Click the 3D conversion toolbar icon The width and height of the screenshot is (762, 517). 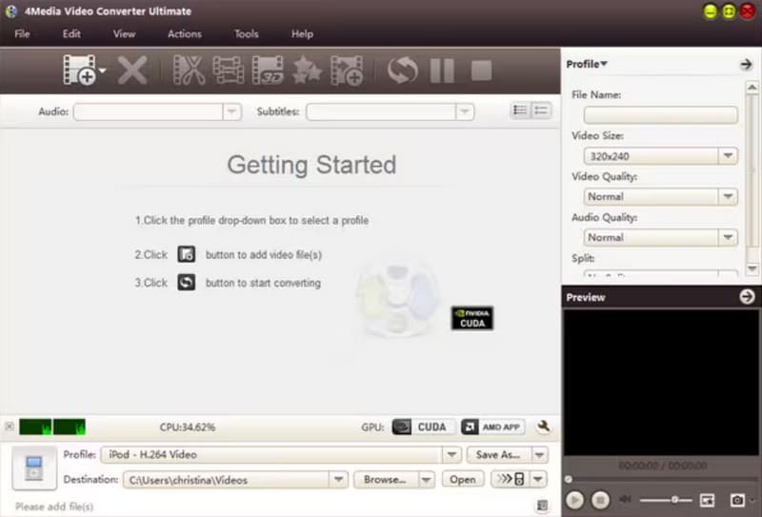(268, 70)
